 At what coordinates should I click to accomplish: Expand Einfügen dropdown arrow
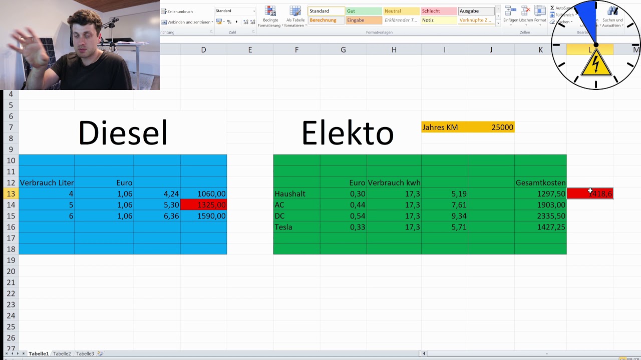510,24
